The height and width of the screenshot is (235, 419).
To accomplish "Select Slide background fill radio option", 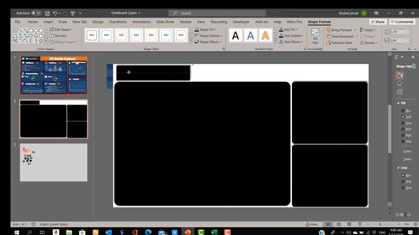I will 403,142.
